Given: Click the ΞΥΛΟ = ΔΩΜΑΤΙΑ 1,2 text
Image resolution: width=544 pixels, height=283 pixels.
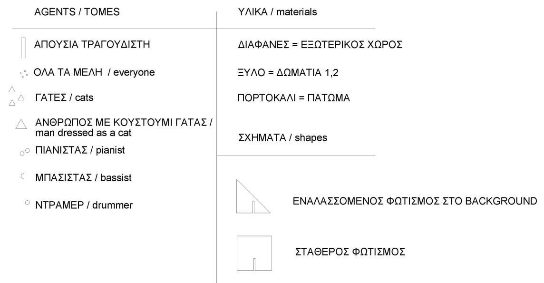Looking at the screenshot, I should click(282, 73).
